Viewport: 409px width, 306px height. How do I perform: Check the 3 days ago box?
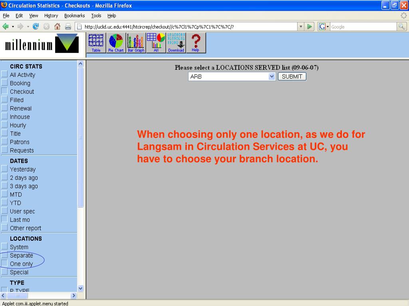4,186
